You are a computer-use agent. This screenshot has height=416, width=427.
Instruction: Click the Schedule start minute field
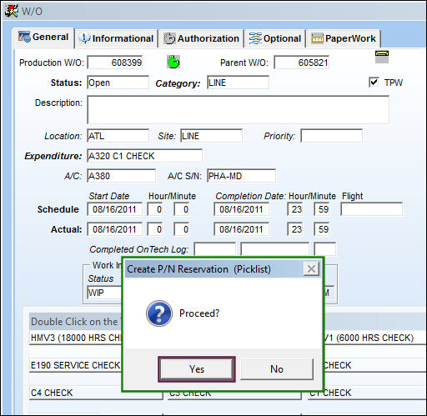pos(181,209)
